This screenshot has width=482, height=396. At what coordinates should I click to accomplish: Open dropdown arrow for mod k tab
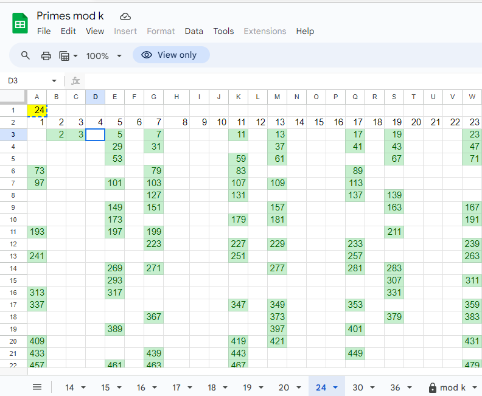(475, 387)
